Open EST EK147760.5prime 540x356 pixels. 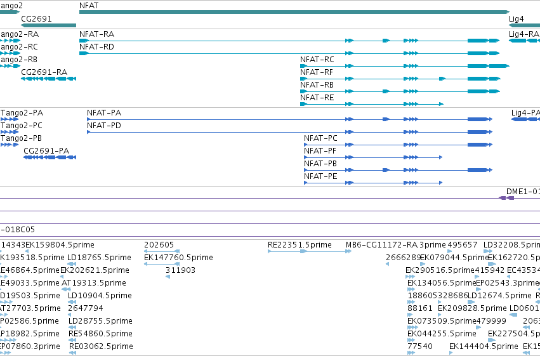(178, 258)
